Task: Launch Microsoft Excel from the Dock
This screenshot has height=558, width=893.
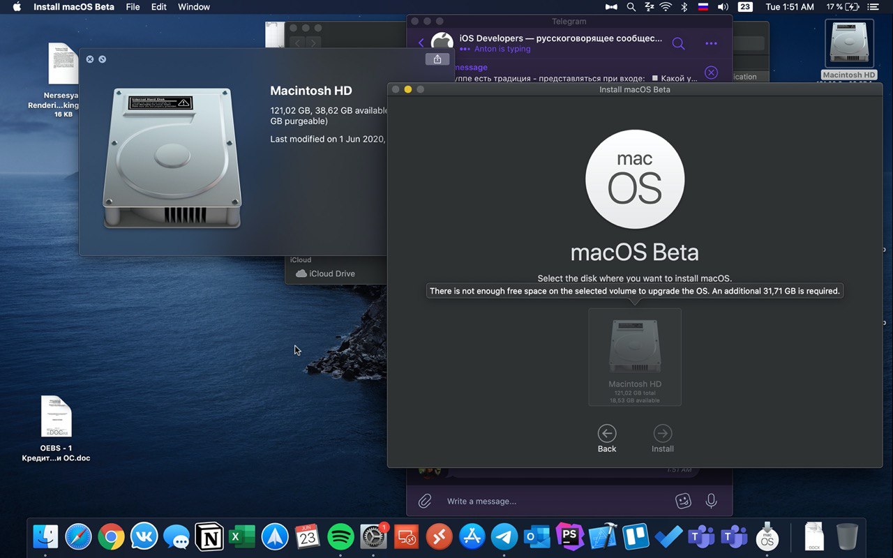Action: point(242,536)
